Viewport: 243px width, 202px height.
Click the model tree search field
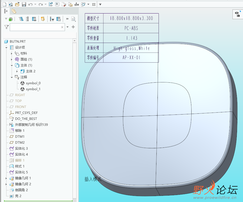tap(35, 27)
